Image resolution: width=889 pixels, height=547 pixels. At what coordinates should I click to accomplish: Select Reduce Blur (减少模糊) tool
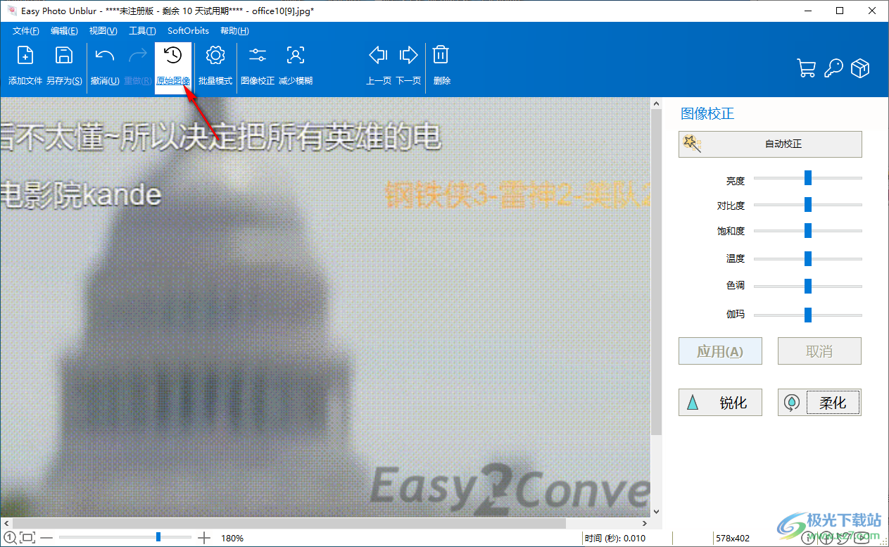click(x=296, y=56)
